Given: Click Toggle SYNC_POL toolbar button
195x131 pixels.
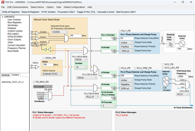Looking at the screenshot, I should [86, 12].
